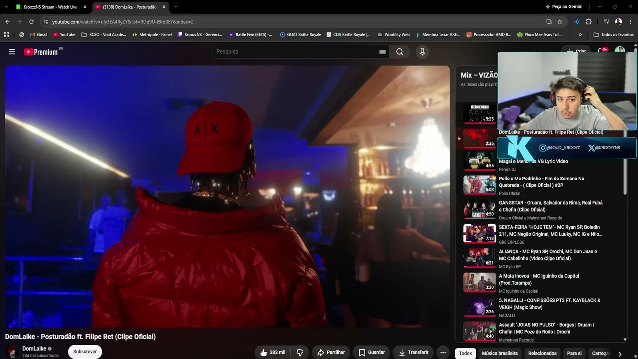638x359 pixels.
Task: Open a new browser tab
Action: [x=176, y=7]
